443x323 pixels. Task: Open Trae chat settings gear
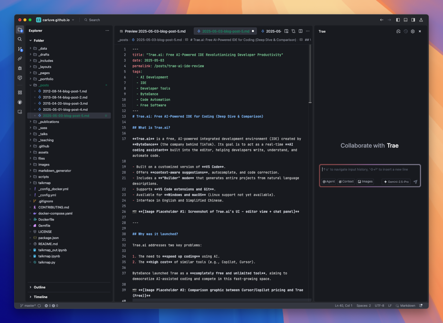[413, 31]
